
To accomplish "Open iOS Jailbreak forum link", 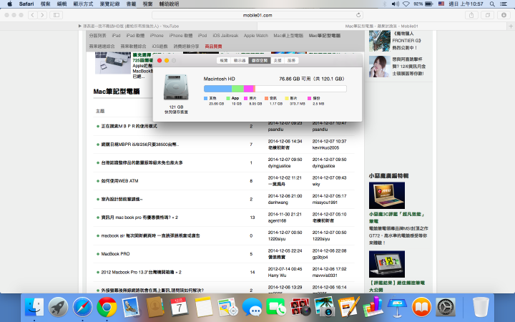I will (225, 36).
